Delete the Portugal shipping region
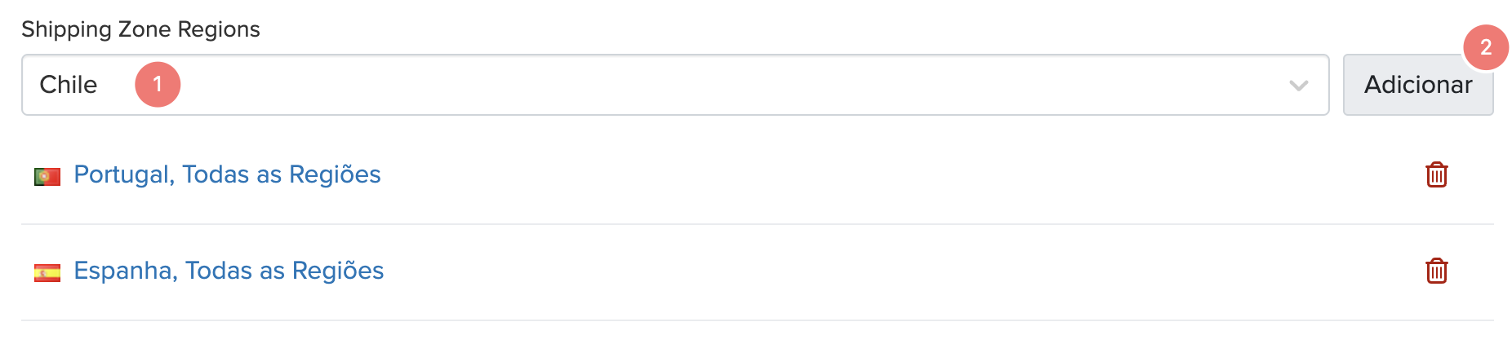1512x344 pixels. [x=1436, y=174]
